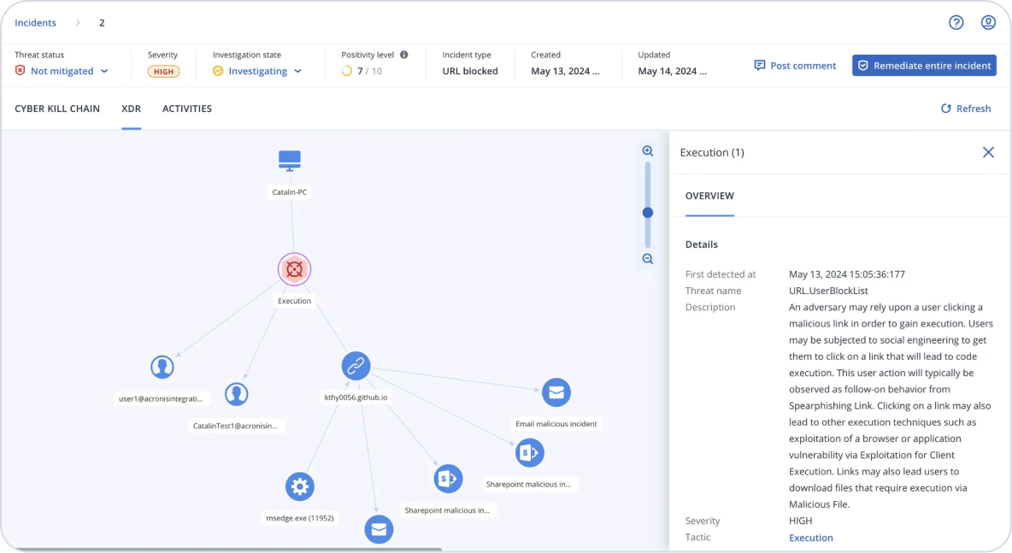Select user1@acronisintegrati user node
Image resolution: width=1012 pixels, height=553 pixels.
162,367
